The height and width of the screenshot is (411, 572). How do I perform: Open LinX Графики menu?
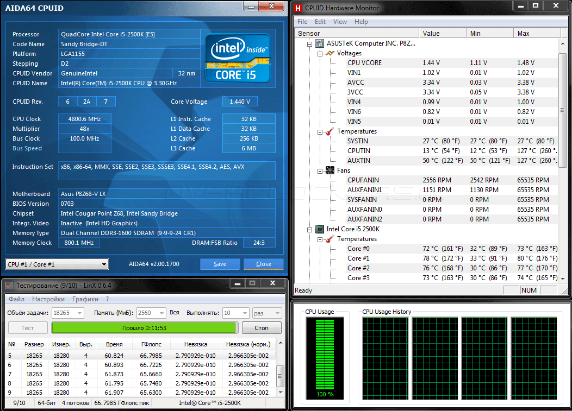tap(85, 299)
